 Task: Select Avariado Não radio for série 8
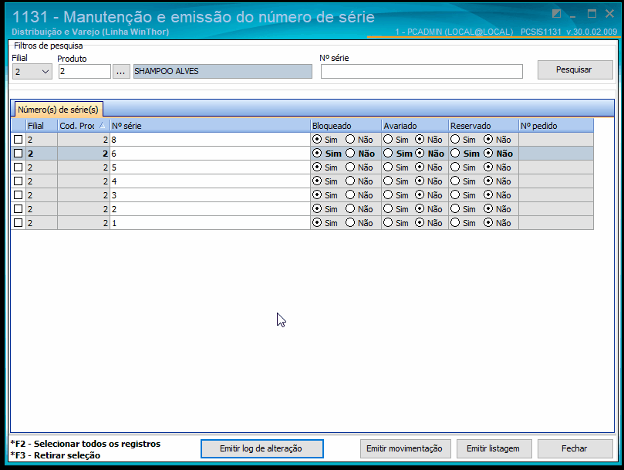(x=420, y=140)
